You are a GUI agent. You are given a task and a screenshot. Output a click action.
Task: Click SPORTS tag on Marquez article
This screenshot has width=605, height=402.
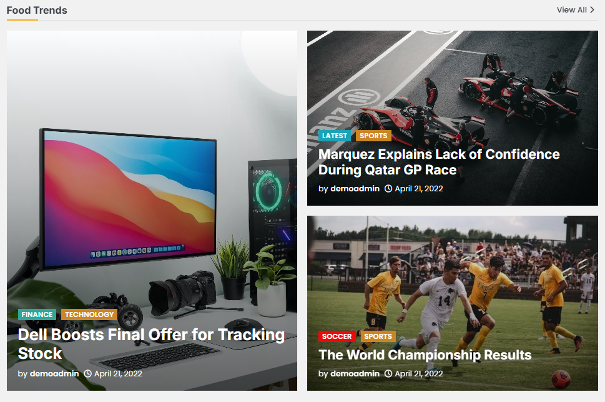pyautogui.click(x=373, y=136)
